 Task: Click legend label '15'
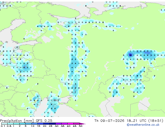pyautogui.click(x=39, y=126)
